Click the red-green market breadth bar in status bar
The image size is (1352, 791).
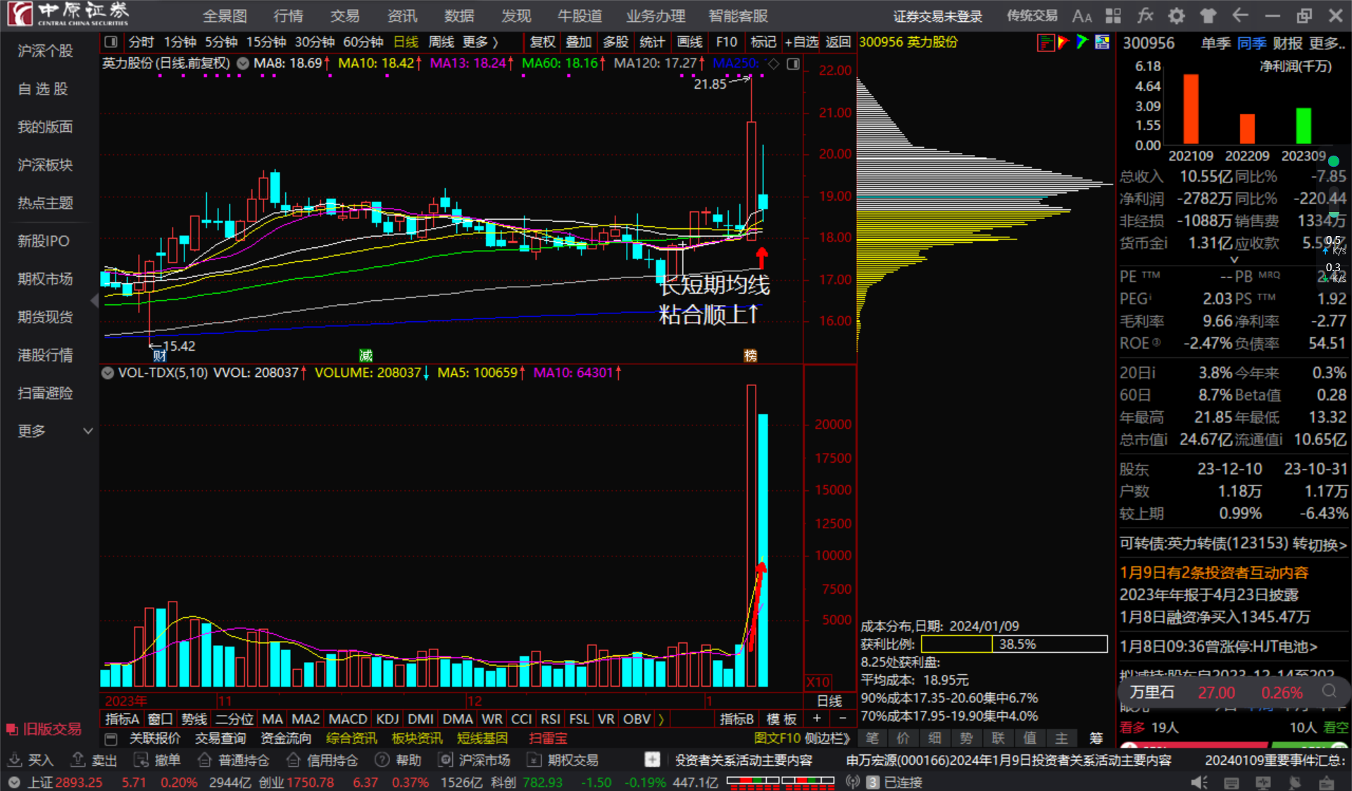click(x=780, y=783)
